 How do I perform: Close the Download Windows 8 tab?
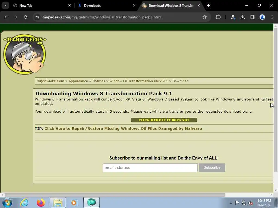(x=198, y=5)
